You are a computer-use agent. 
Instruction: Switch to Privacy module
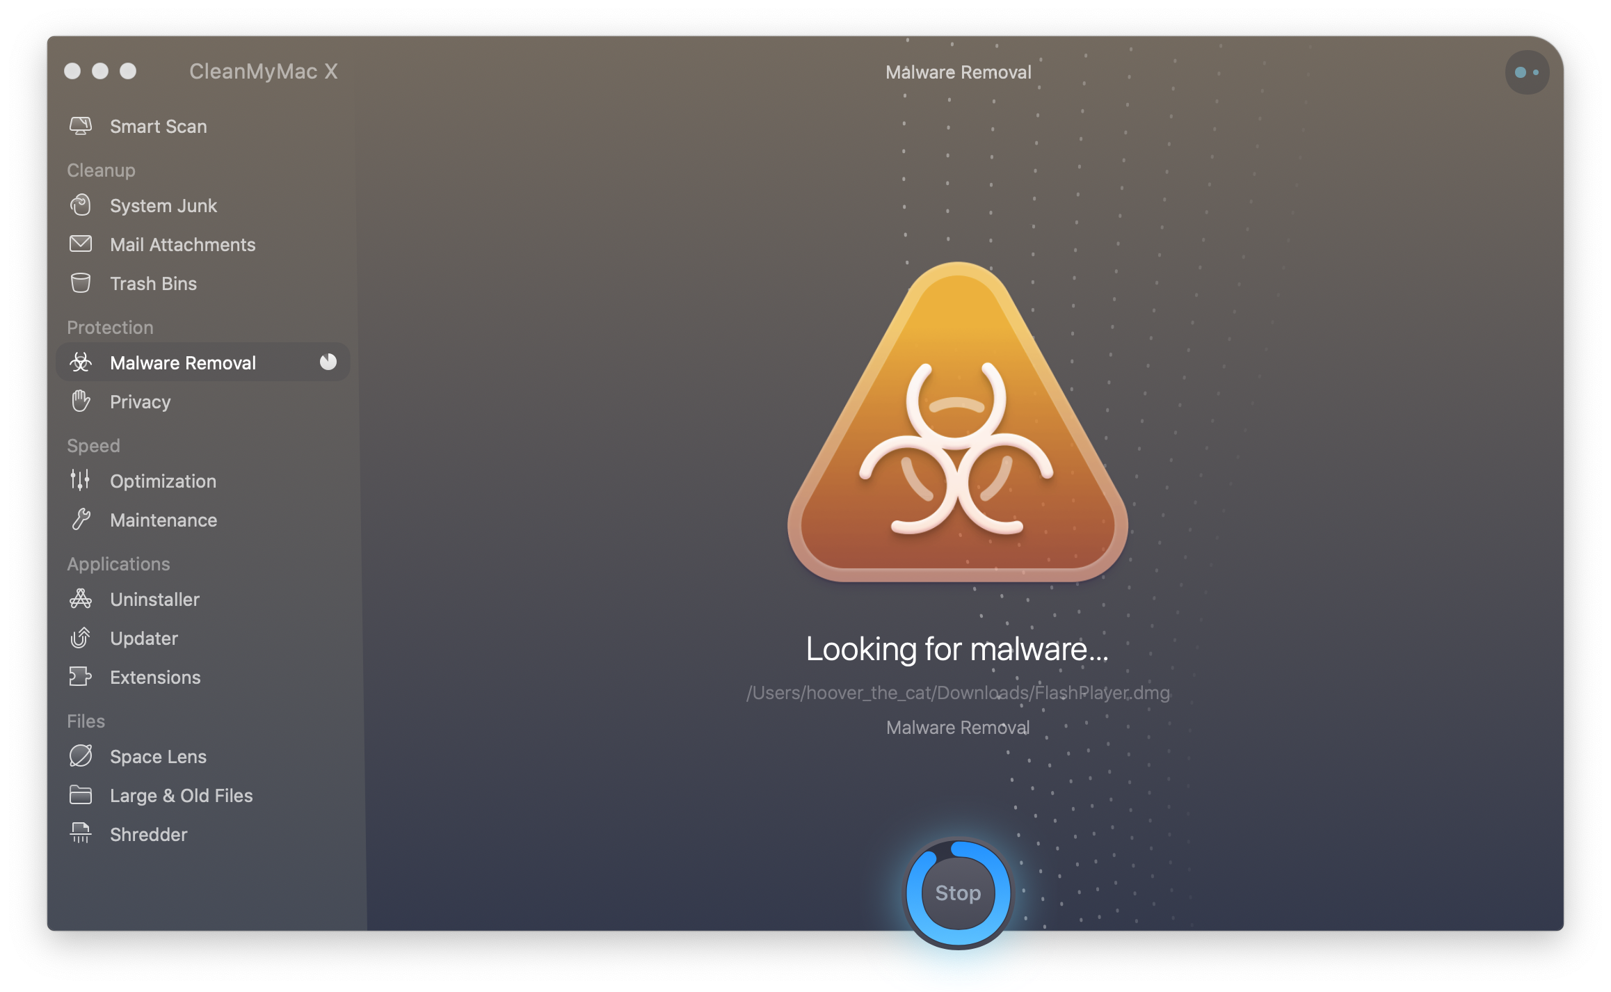point(203,402)
